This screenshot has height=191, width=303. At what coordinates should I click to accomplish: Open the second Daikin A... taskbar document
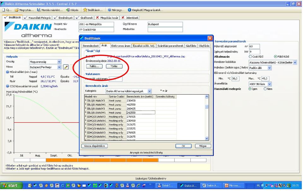[x=211, y=186]
